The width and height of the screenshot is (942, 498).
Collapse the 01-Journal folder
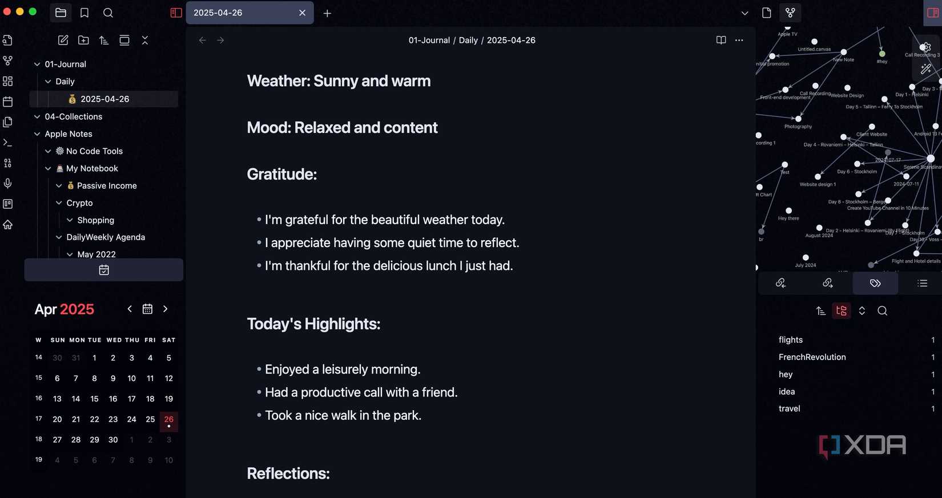click(x=37, y=64)
